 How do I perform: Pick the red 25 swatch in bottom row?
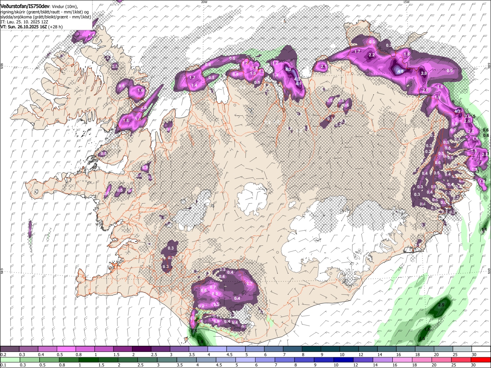pyautogui.click(x=462, y=360)
